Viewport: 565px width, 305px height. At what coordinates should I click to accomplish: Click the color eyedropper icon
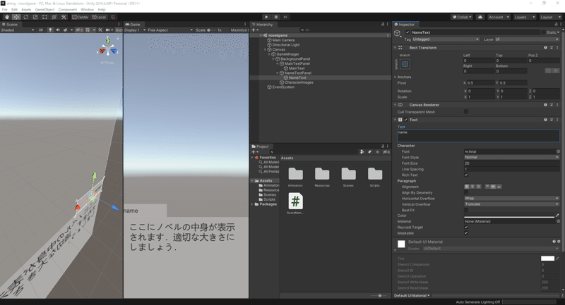pos(557,216)
